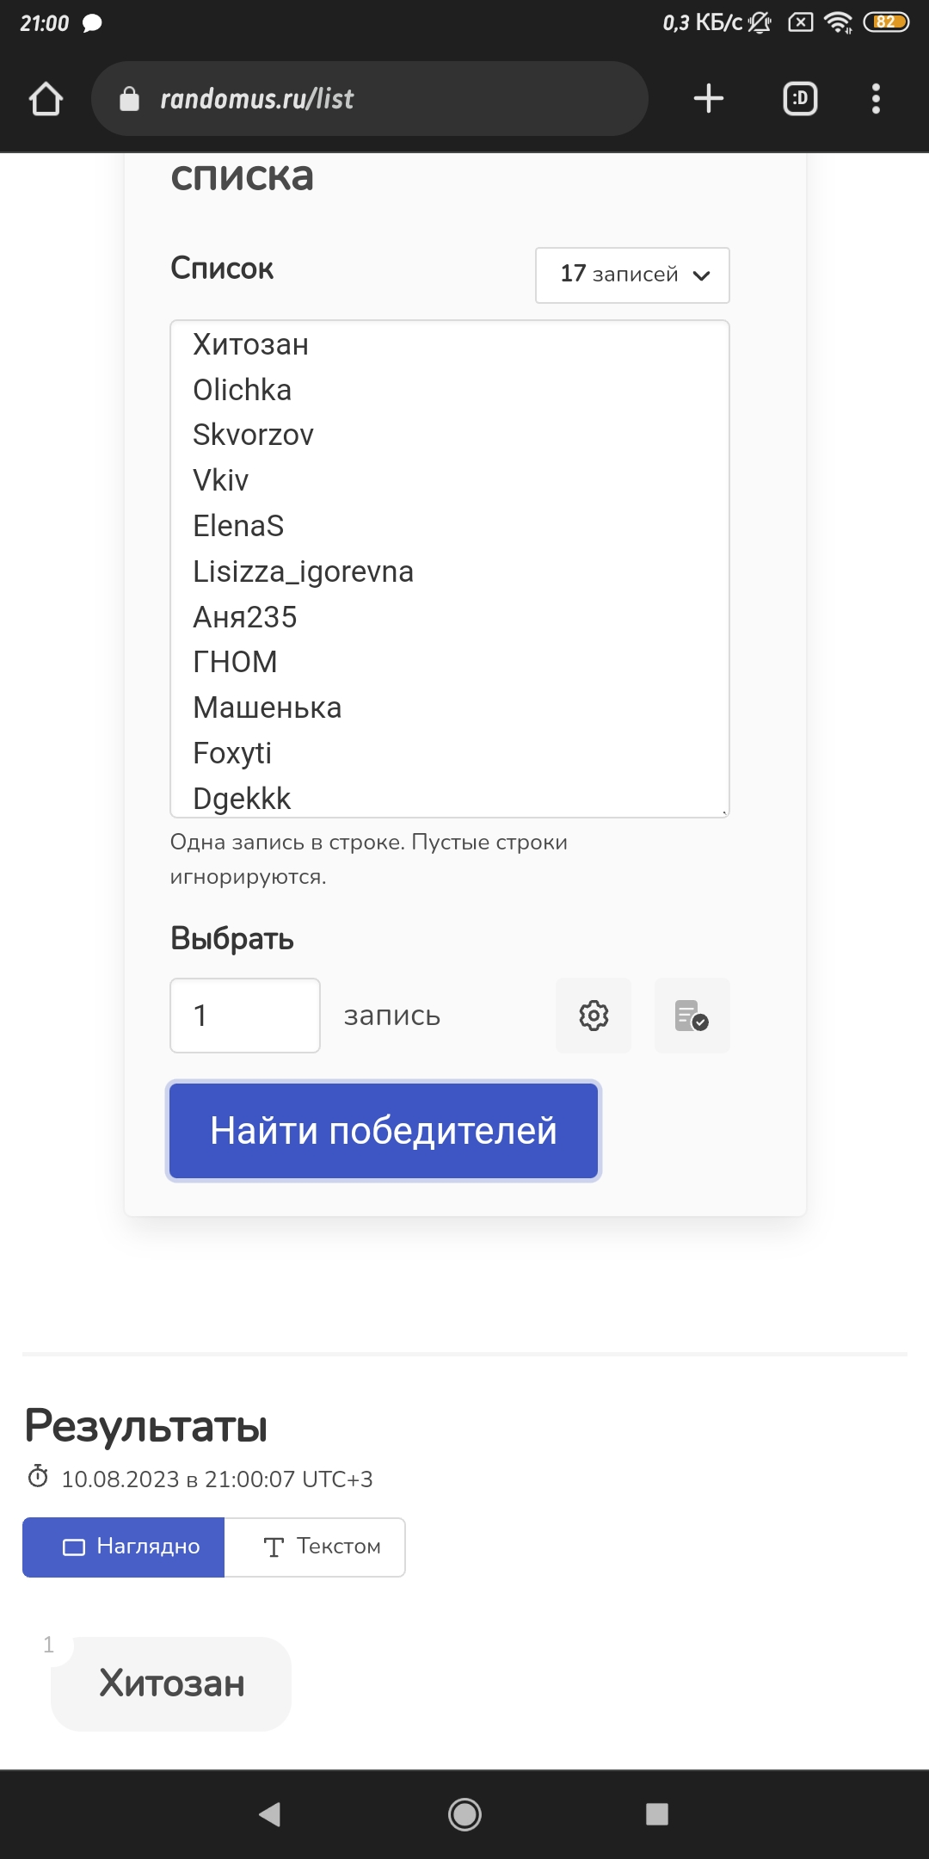Open the gear settings for selection
The width and height of the screenshot is (929, 1859).
tap(594, 1016)
